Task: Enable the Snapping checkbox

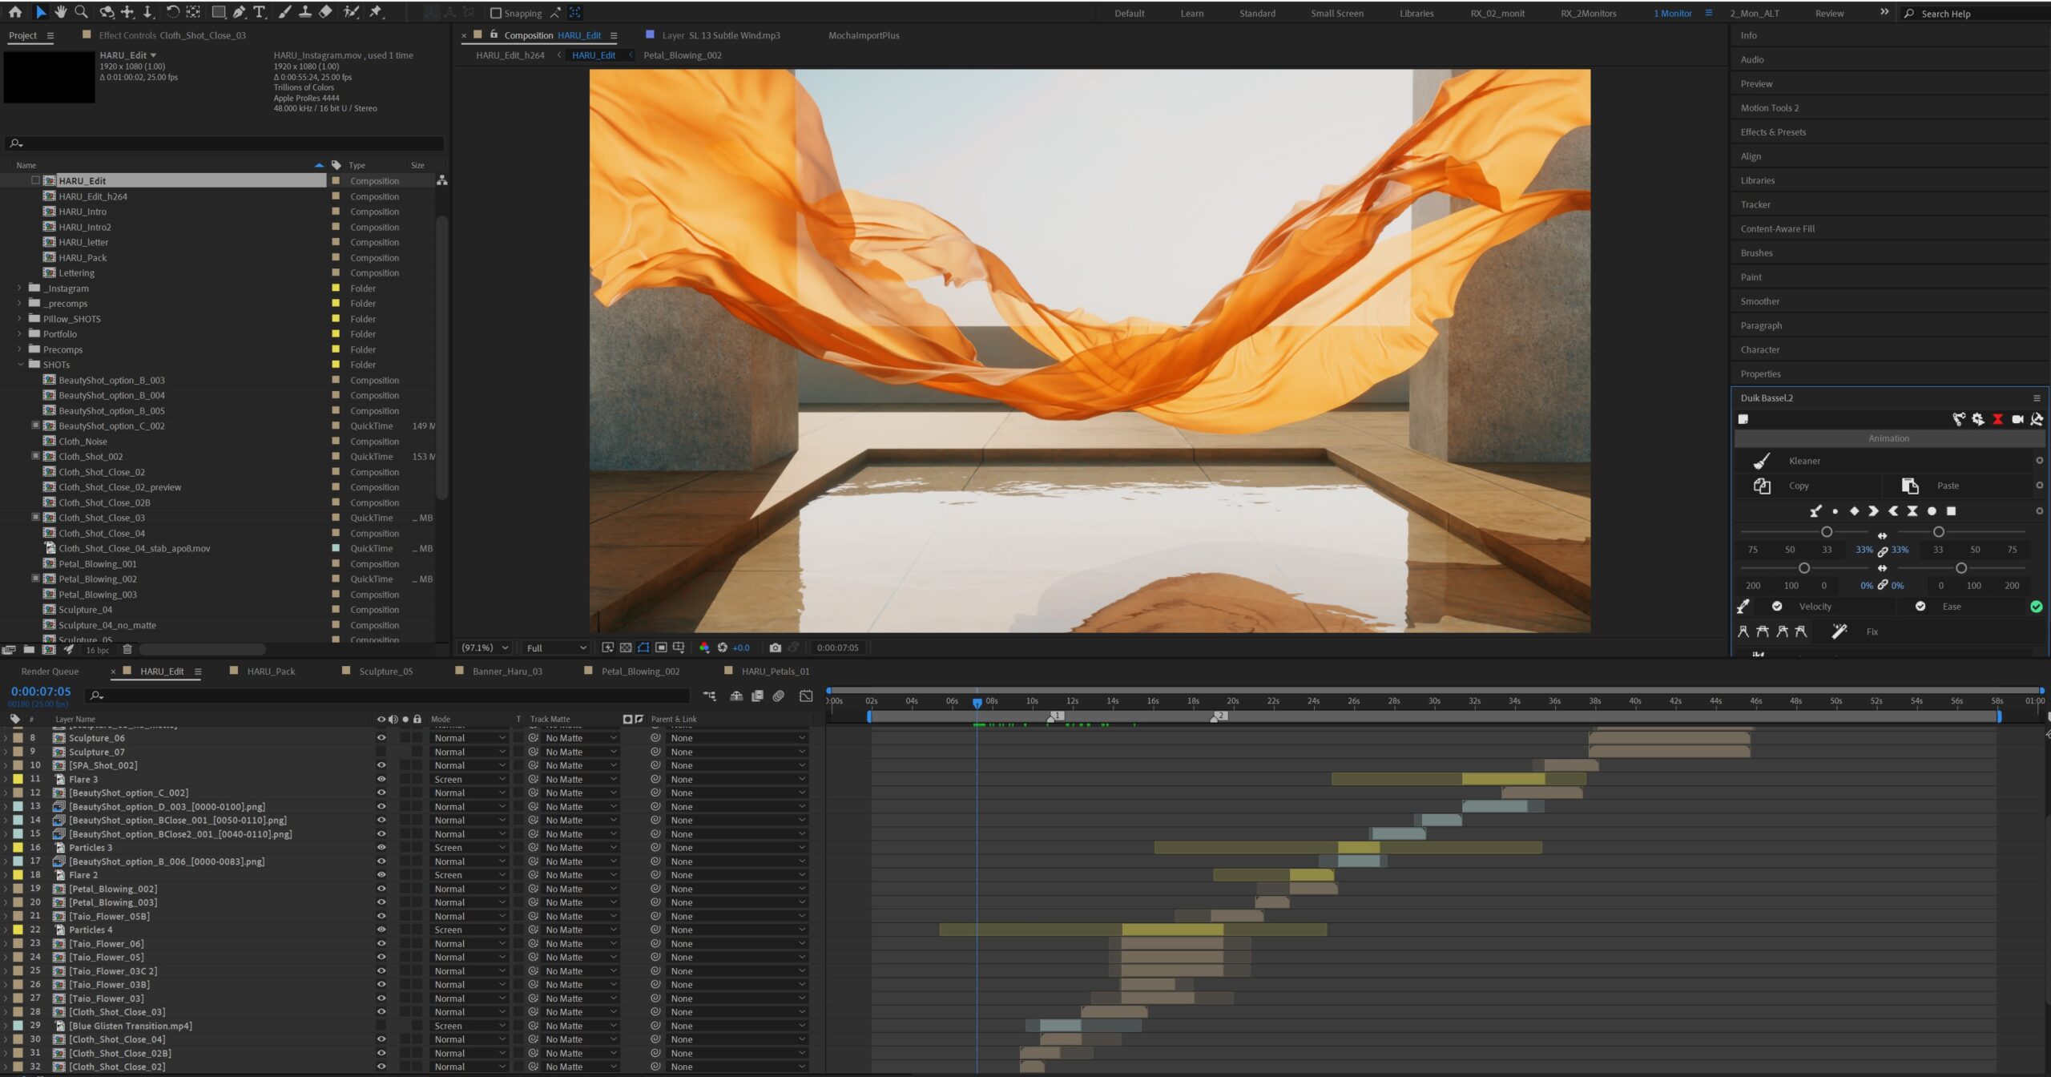Action: click(x=495, y=13)
